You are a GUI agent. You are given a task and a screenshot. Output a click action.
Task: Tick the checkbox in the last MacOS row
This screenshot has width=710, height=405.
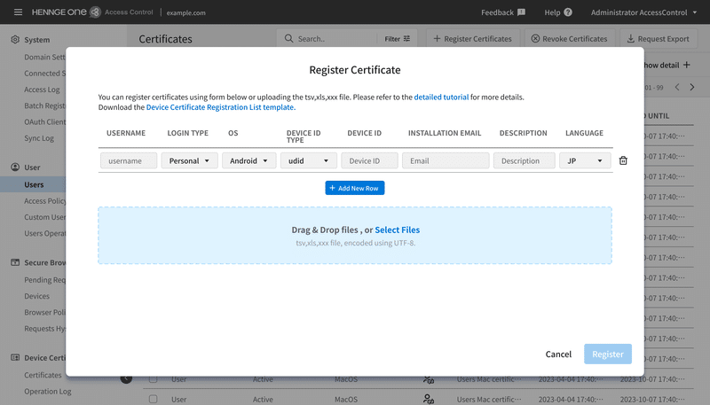153,399
